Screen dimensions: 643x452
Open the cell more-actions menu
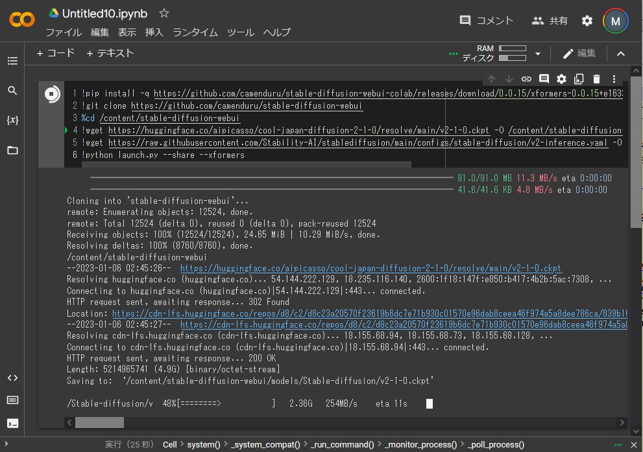[x=614, y=79]
